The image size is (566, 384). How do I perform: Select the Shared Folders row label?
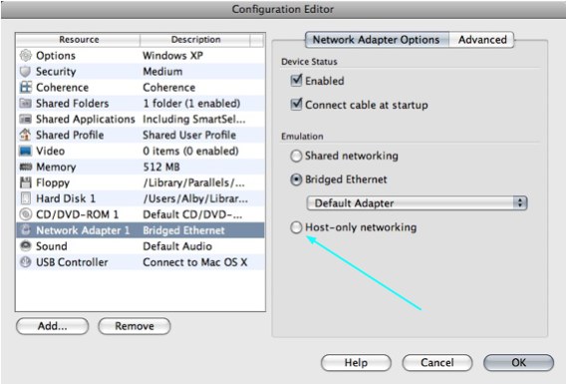tap(72, 104)
